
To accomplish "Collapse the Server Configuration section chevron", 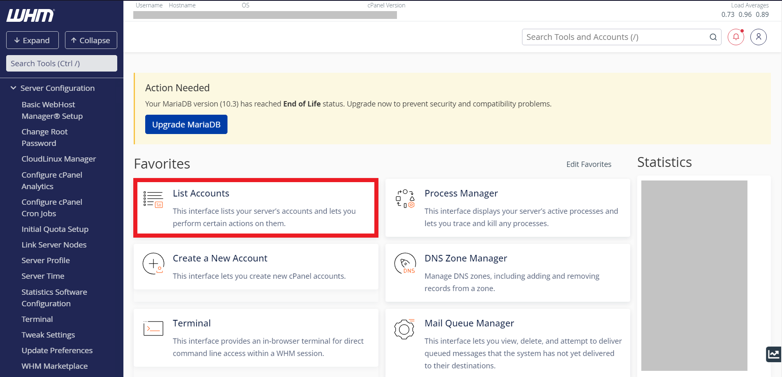I will pos(13,88).
